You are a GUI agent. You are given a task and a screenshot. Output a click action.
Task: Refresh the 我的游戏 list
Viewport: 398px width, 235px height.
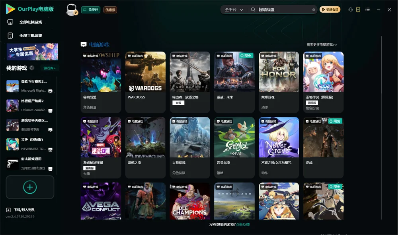click(32, 68)
